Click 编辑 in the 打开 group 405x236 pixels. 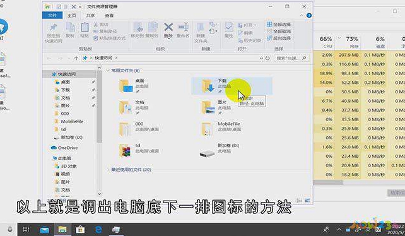[245, 33]
